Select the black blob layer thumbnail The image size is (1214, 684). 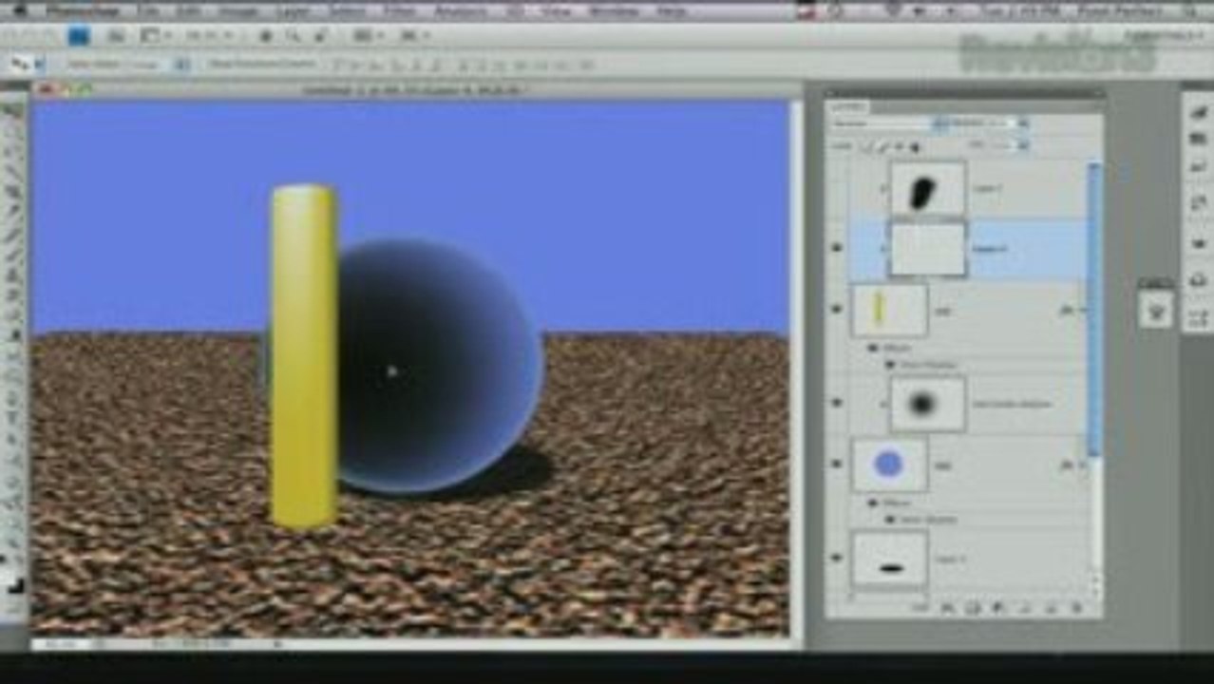pos(927,189)
